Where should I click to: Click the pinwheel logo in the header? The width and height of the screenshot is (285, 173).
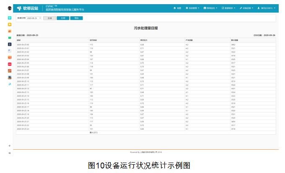coord(19,8)
